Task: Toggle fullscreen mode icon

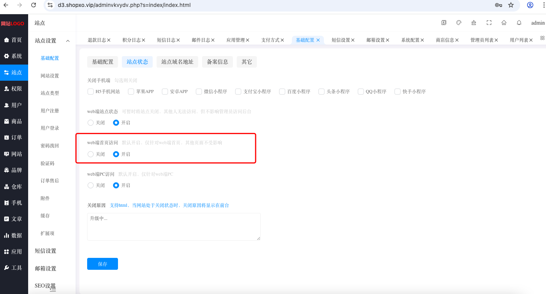Action: [489, 23]
